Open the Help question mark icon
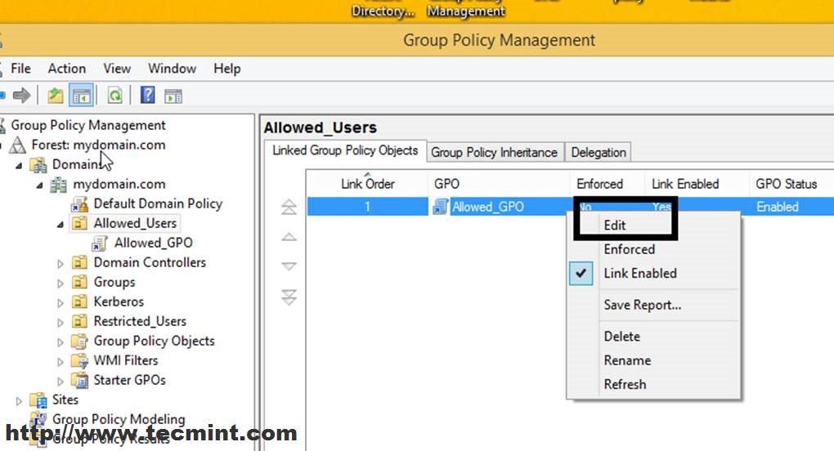 click(x=147, y=95)
